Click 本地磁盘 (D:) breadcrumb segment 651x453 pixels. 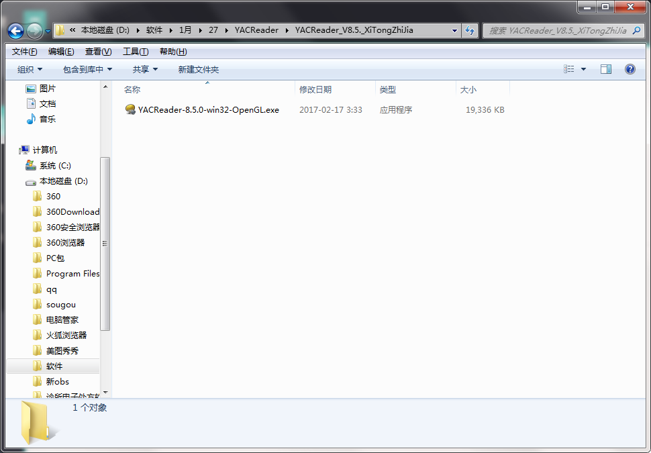pos(105,30)
